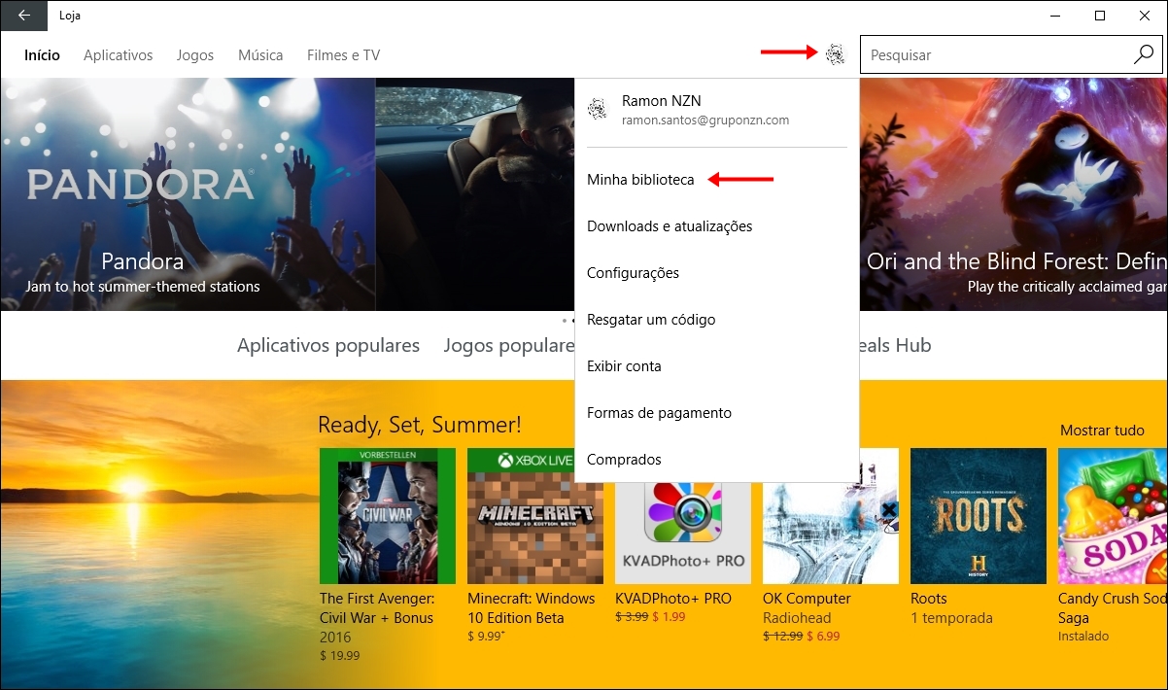Screen dimensions: 1168x690
Task: Maximize the Loja window
Action: 1100,15
